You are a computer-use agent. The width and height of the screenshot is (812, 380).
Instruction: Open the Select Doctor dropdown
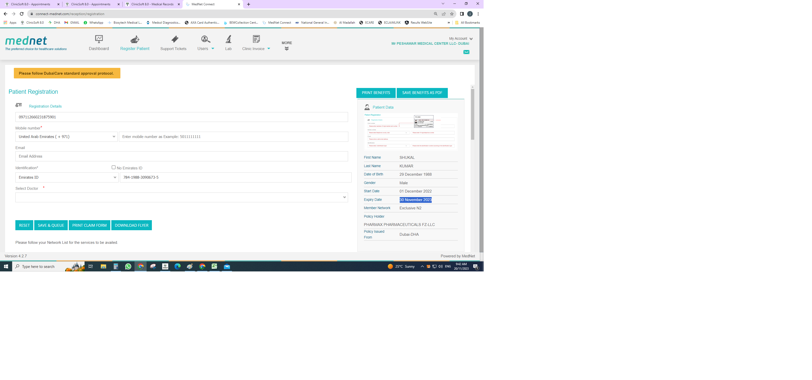[x=182, y=197]
